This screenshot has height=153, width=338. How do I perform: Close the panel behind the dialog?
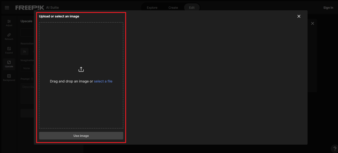point(313,23)
